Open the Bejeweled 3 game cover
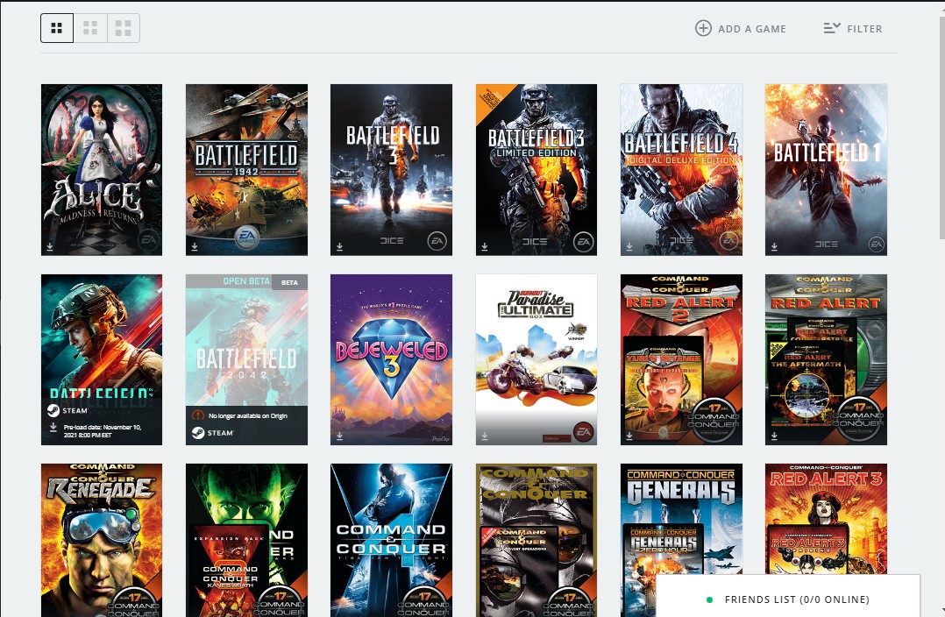The width and height of the screenshot is (945, 617). coord(391,359)
